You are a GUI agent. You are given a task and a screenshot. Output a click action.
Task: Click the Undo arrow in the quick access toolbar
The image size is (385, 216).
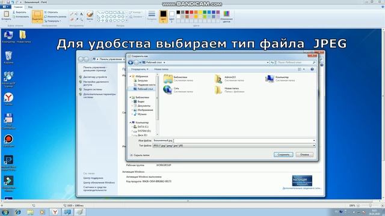(13, 2)
